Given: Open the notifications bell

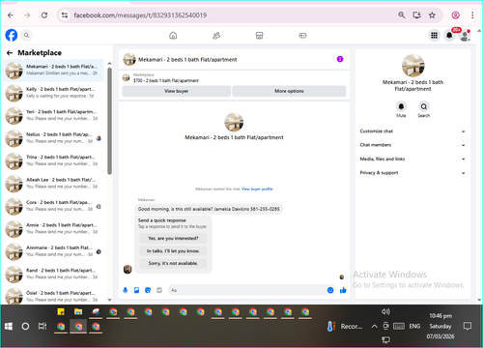Looking at the screenshot, I should click(x=449, y=36).
